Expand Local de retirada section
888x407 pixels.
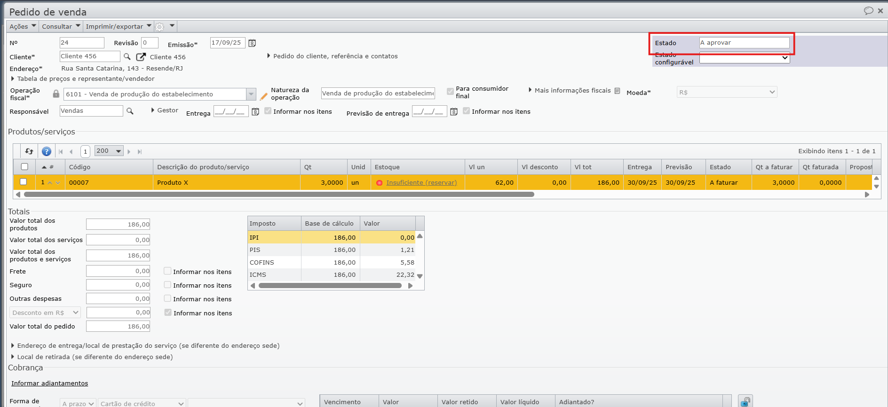tap(92, 357)
